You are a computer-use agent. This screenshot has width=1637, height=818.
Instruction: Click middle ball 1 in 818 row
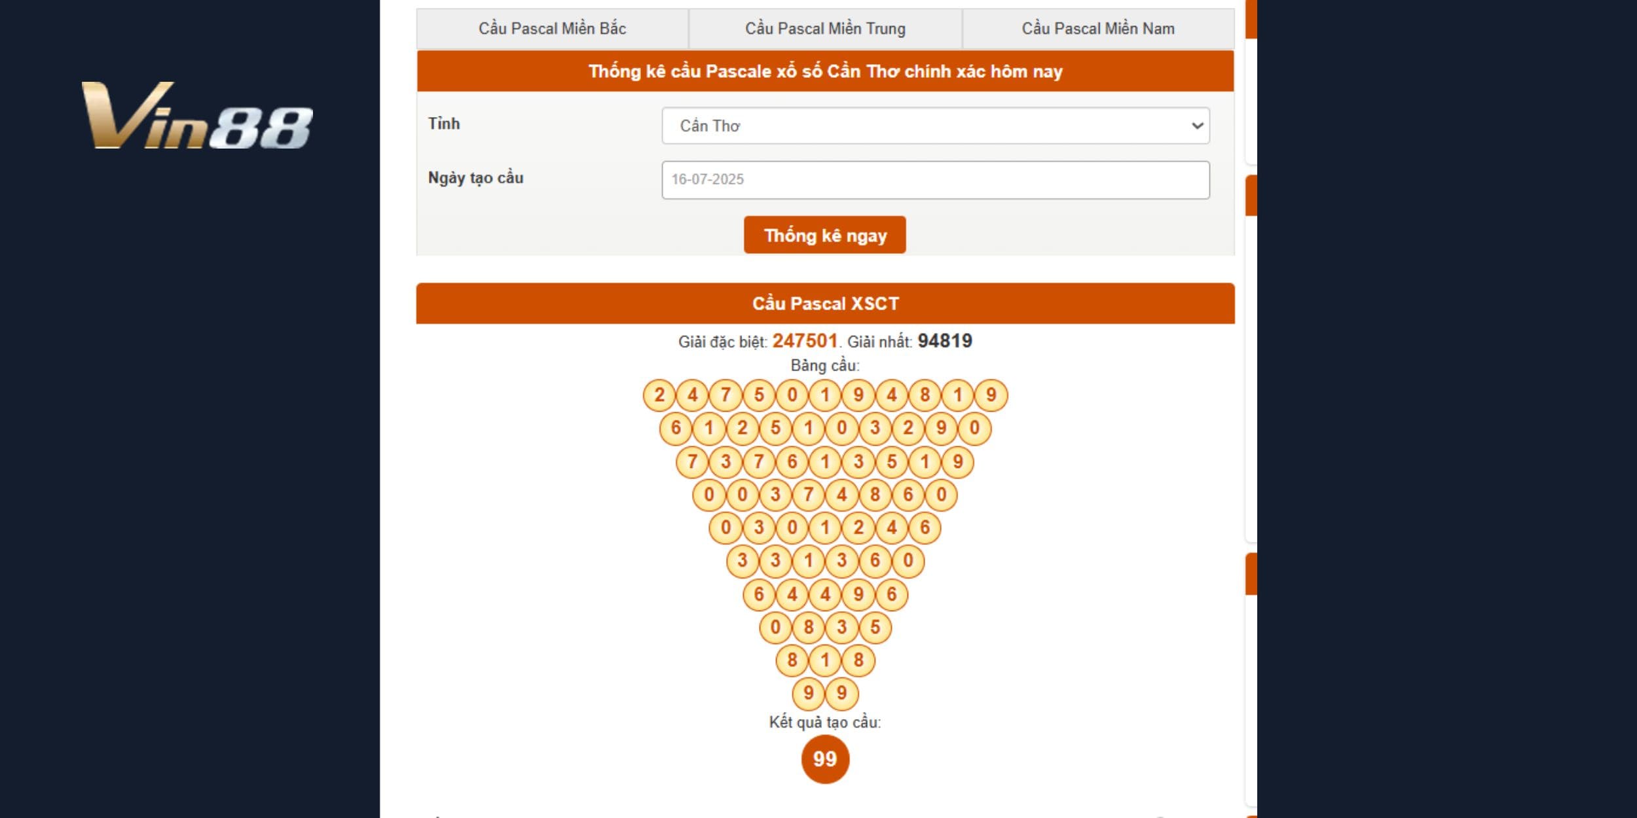click(x=825, y=660)
